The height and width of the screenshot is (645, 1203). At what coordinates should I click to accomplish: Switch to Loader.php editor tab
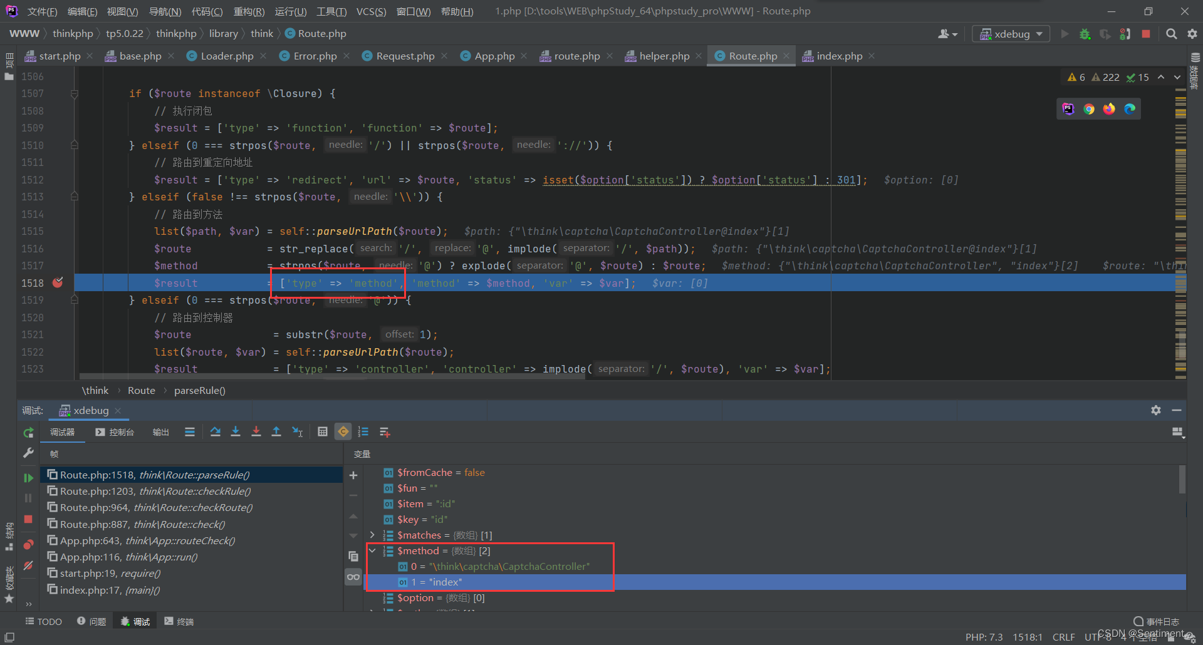coord(226,56)
